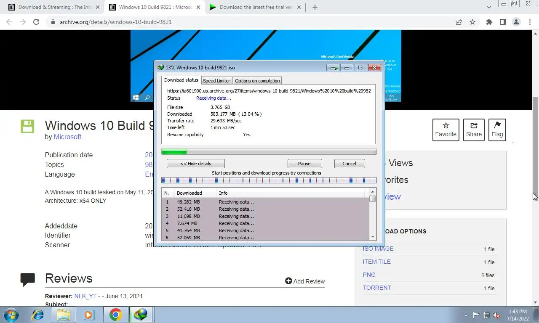The width and height of the screenshot is (539, 323).
Task: Open Windows Start menu
Action: [11, 315]
